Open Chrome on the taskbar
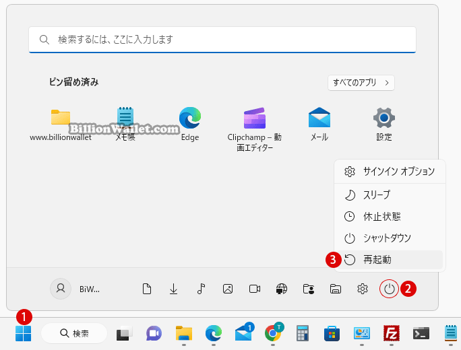461x350 pixels. 274,332
